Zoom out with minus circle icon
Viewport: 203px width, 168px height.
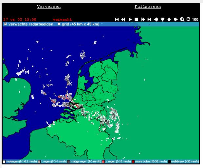coord(188,19)
